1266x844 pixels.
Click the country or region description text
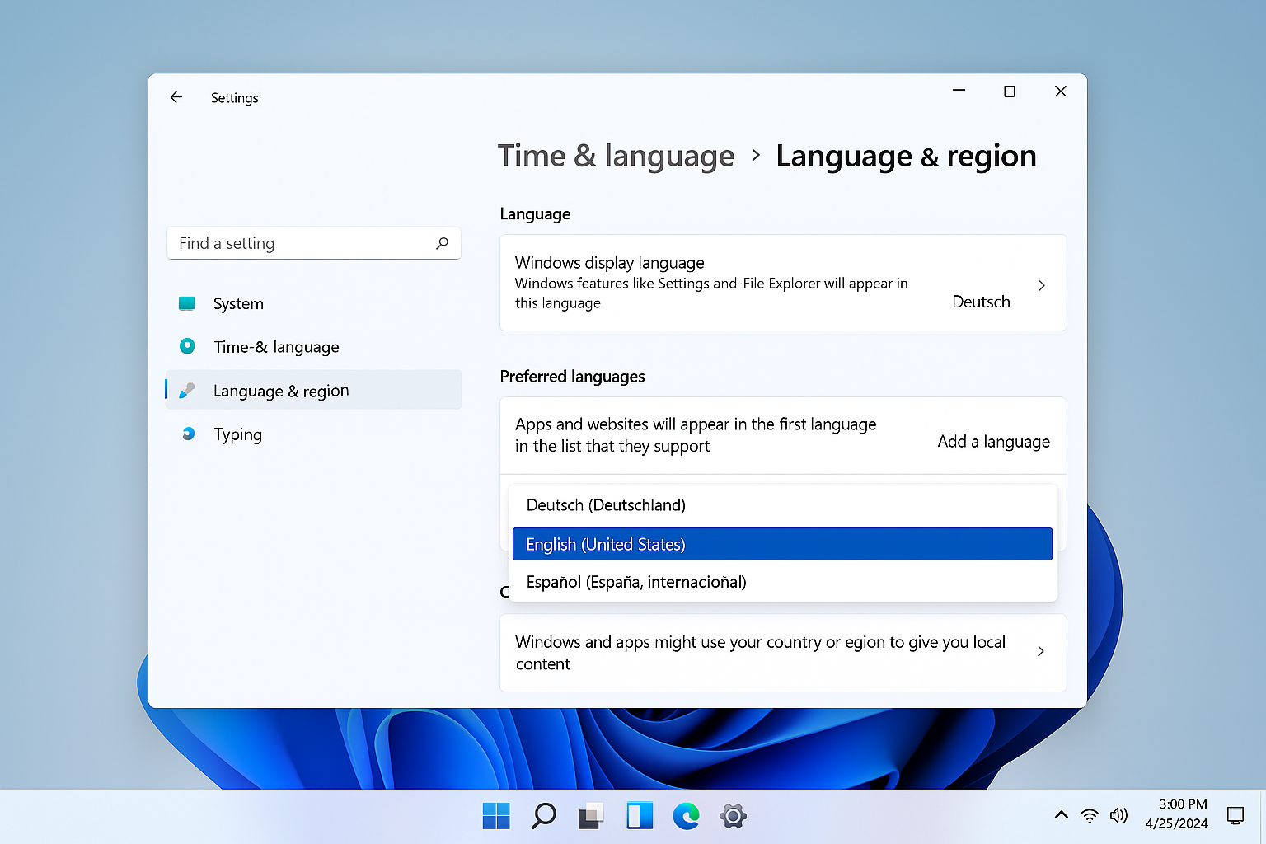(760, 653)
